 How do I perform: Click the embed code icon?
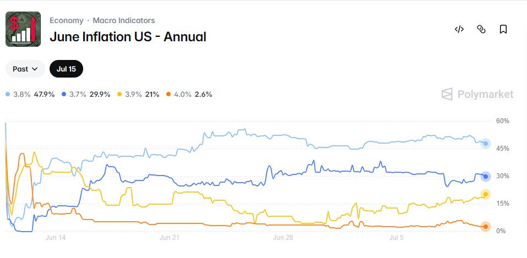coord(459,29)
